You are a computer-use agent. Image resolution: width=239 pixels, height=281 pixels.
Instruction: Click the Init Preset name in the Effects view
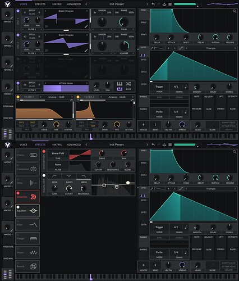click(117, 144)
